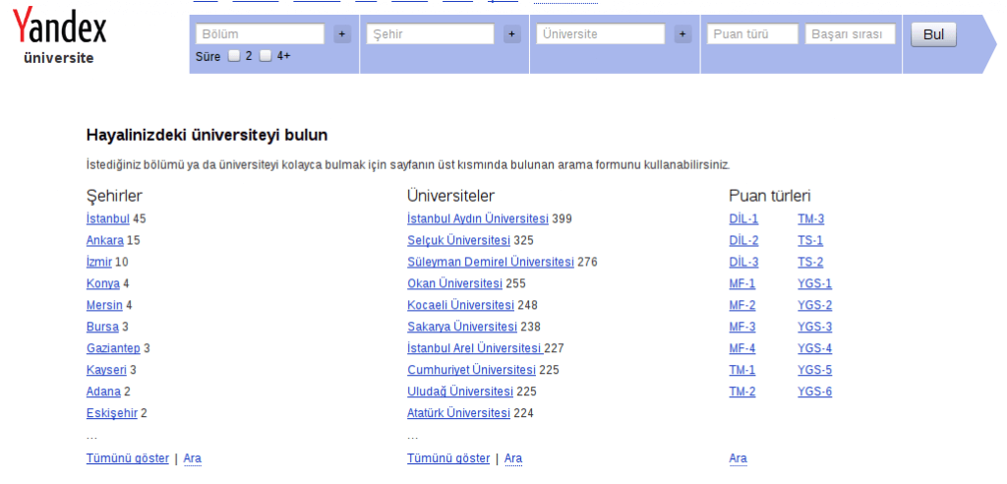1007x484 pixels.
Task: Select the TS-2 score type
Action: (810, 262)
